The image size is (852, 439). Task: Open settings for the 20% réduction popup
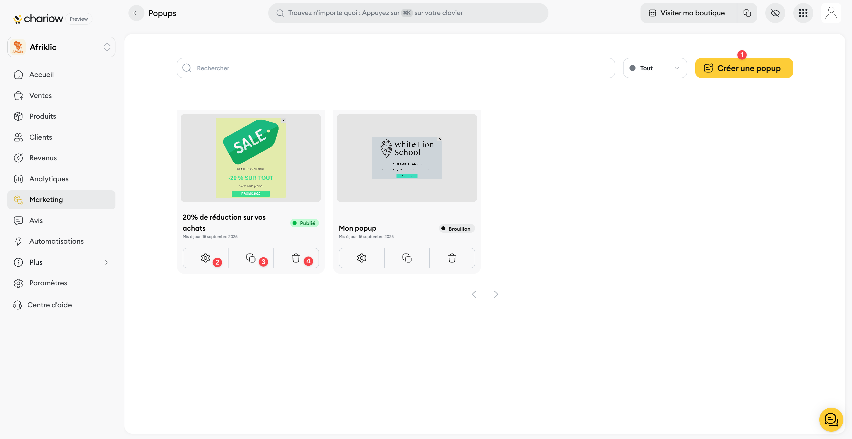click(205, 258)
